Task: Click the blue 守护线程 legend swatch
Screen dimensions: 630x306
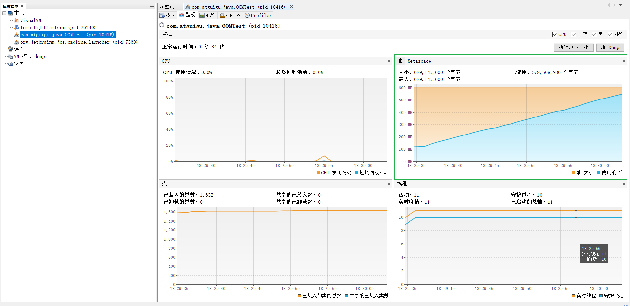Action: [601, 296]
